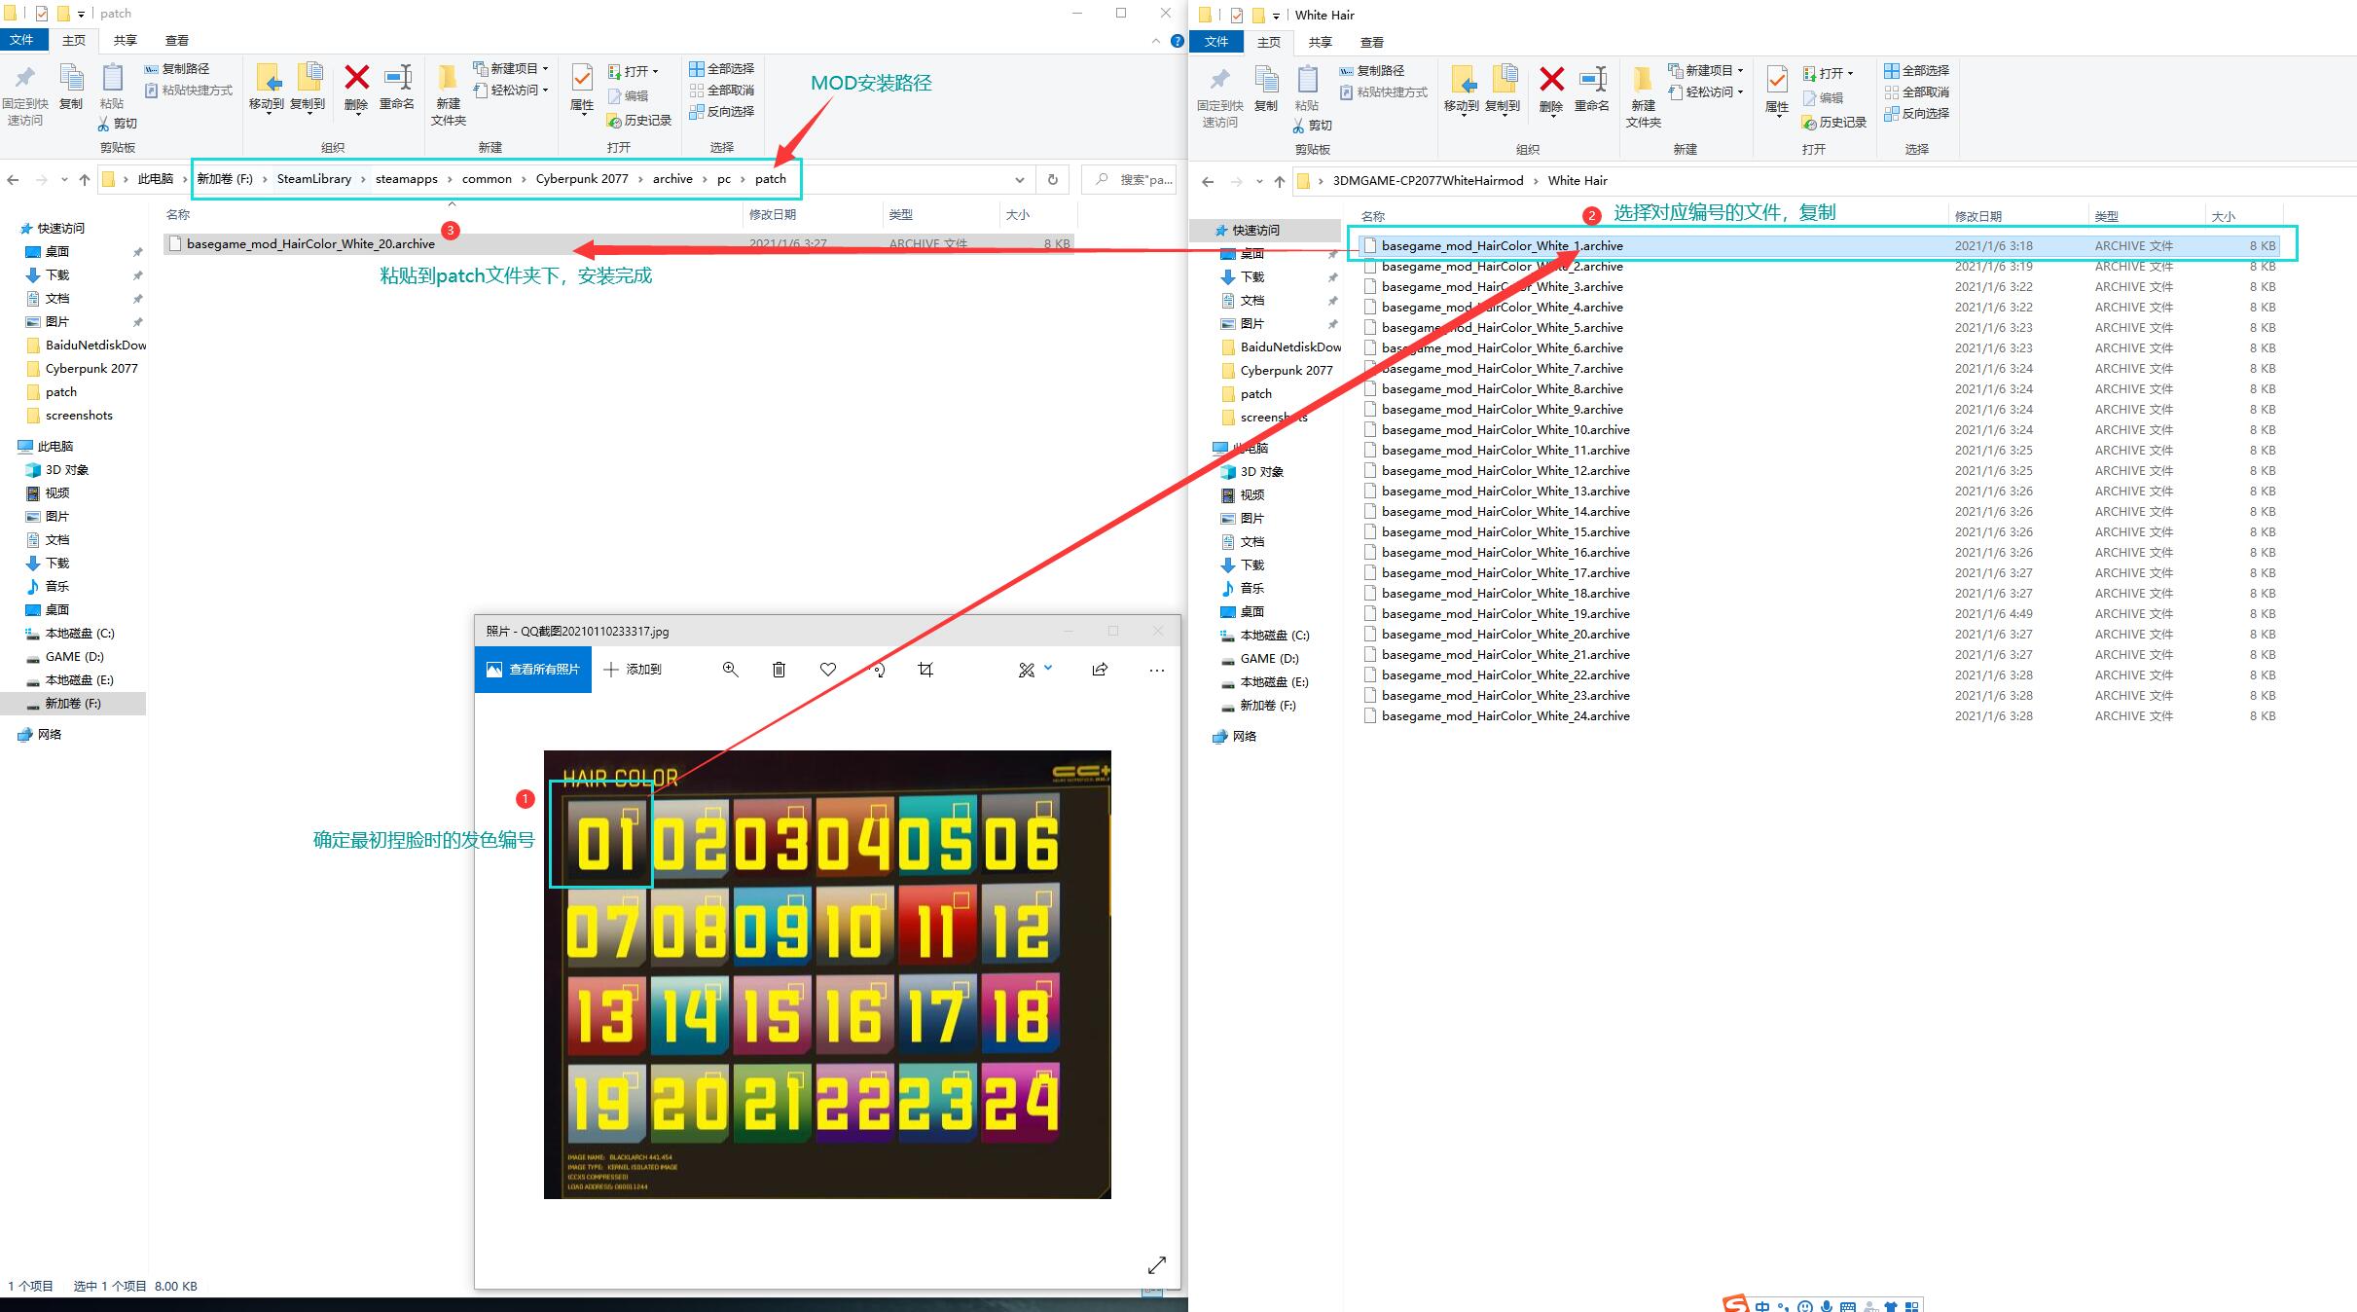The image size is (2357, 1312).
Task: Click crop icon in Photos viewer
Action: coord(925,670)
